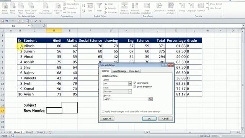Click the Insert Worksheet tab icon
The width and height of the screenshot is (245, 138).
point(50,132)
